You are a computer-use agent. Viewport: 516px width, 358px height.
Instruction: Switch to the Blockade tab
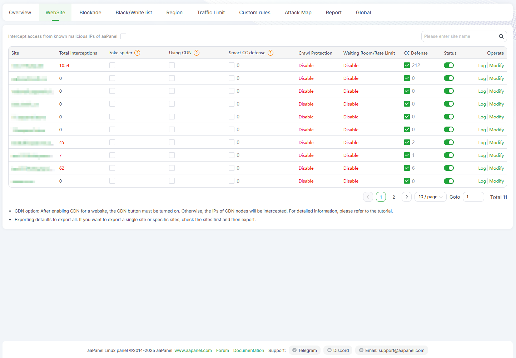90,12
